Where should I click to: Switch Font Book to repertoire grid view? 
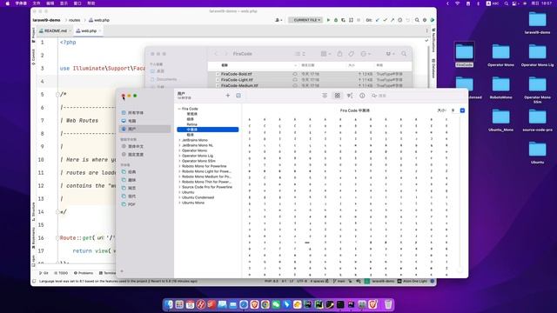click(x=337, y=96)
